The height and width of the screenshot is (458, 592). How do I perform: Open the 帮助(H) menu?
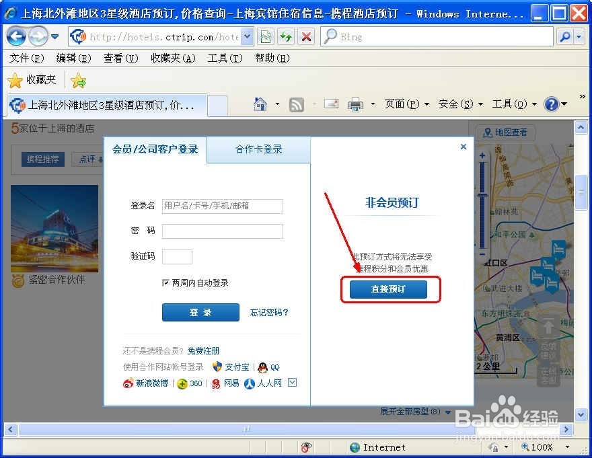[x=272, y=58]
